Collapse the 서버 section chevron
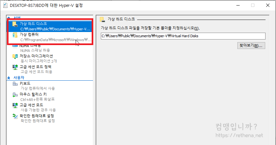Viewport: 276px width, 145px height. click(9, 18)
